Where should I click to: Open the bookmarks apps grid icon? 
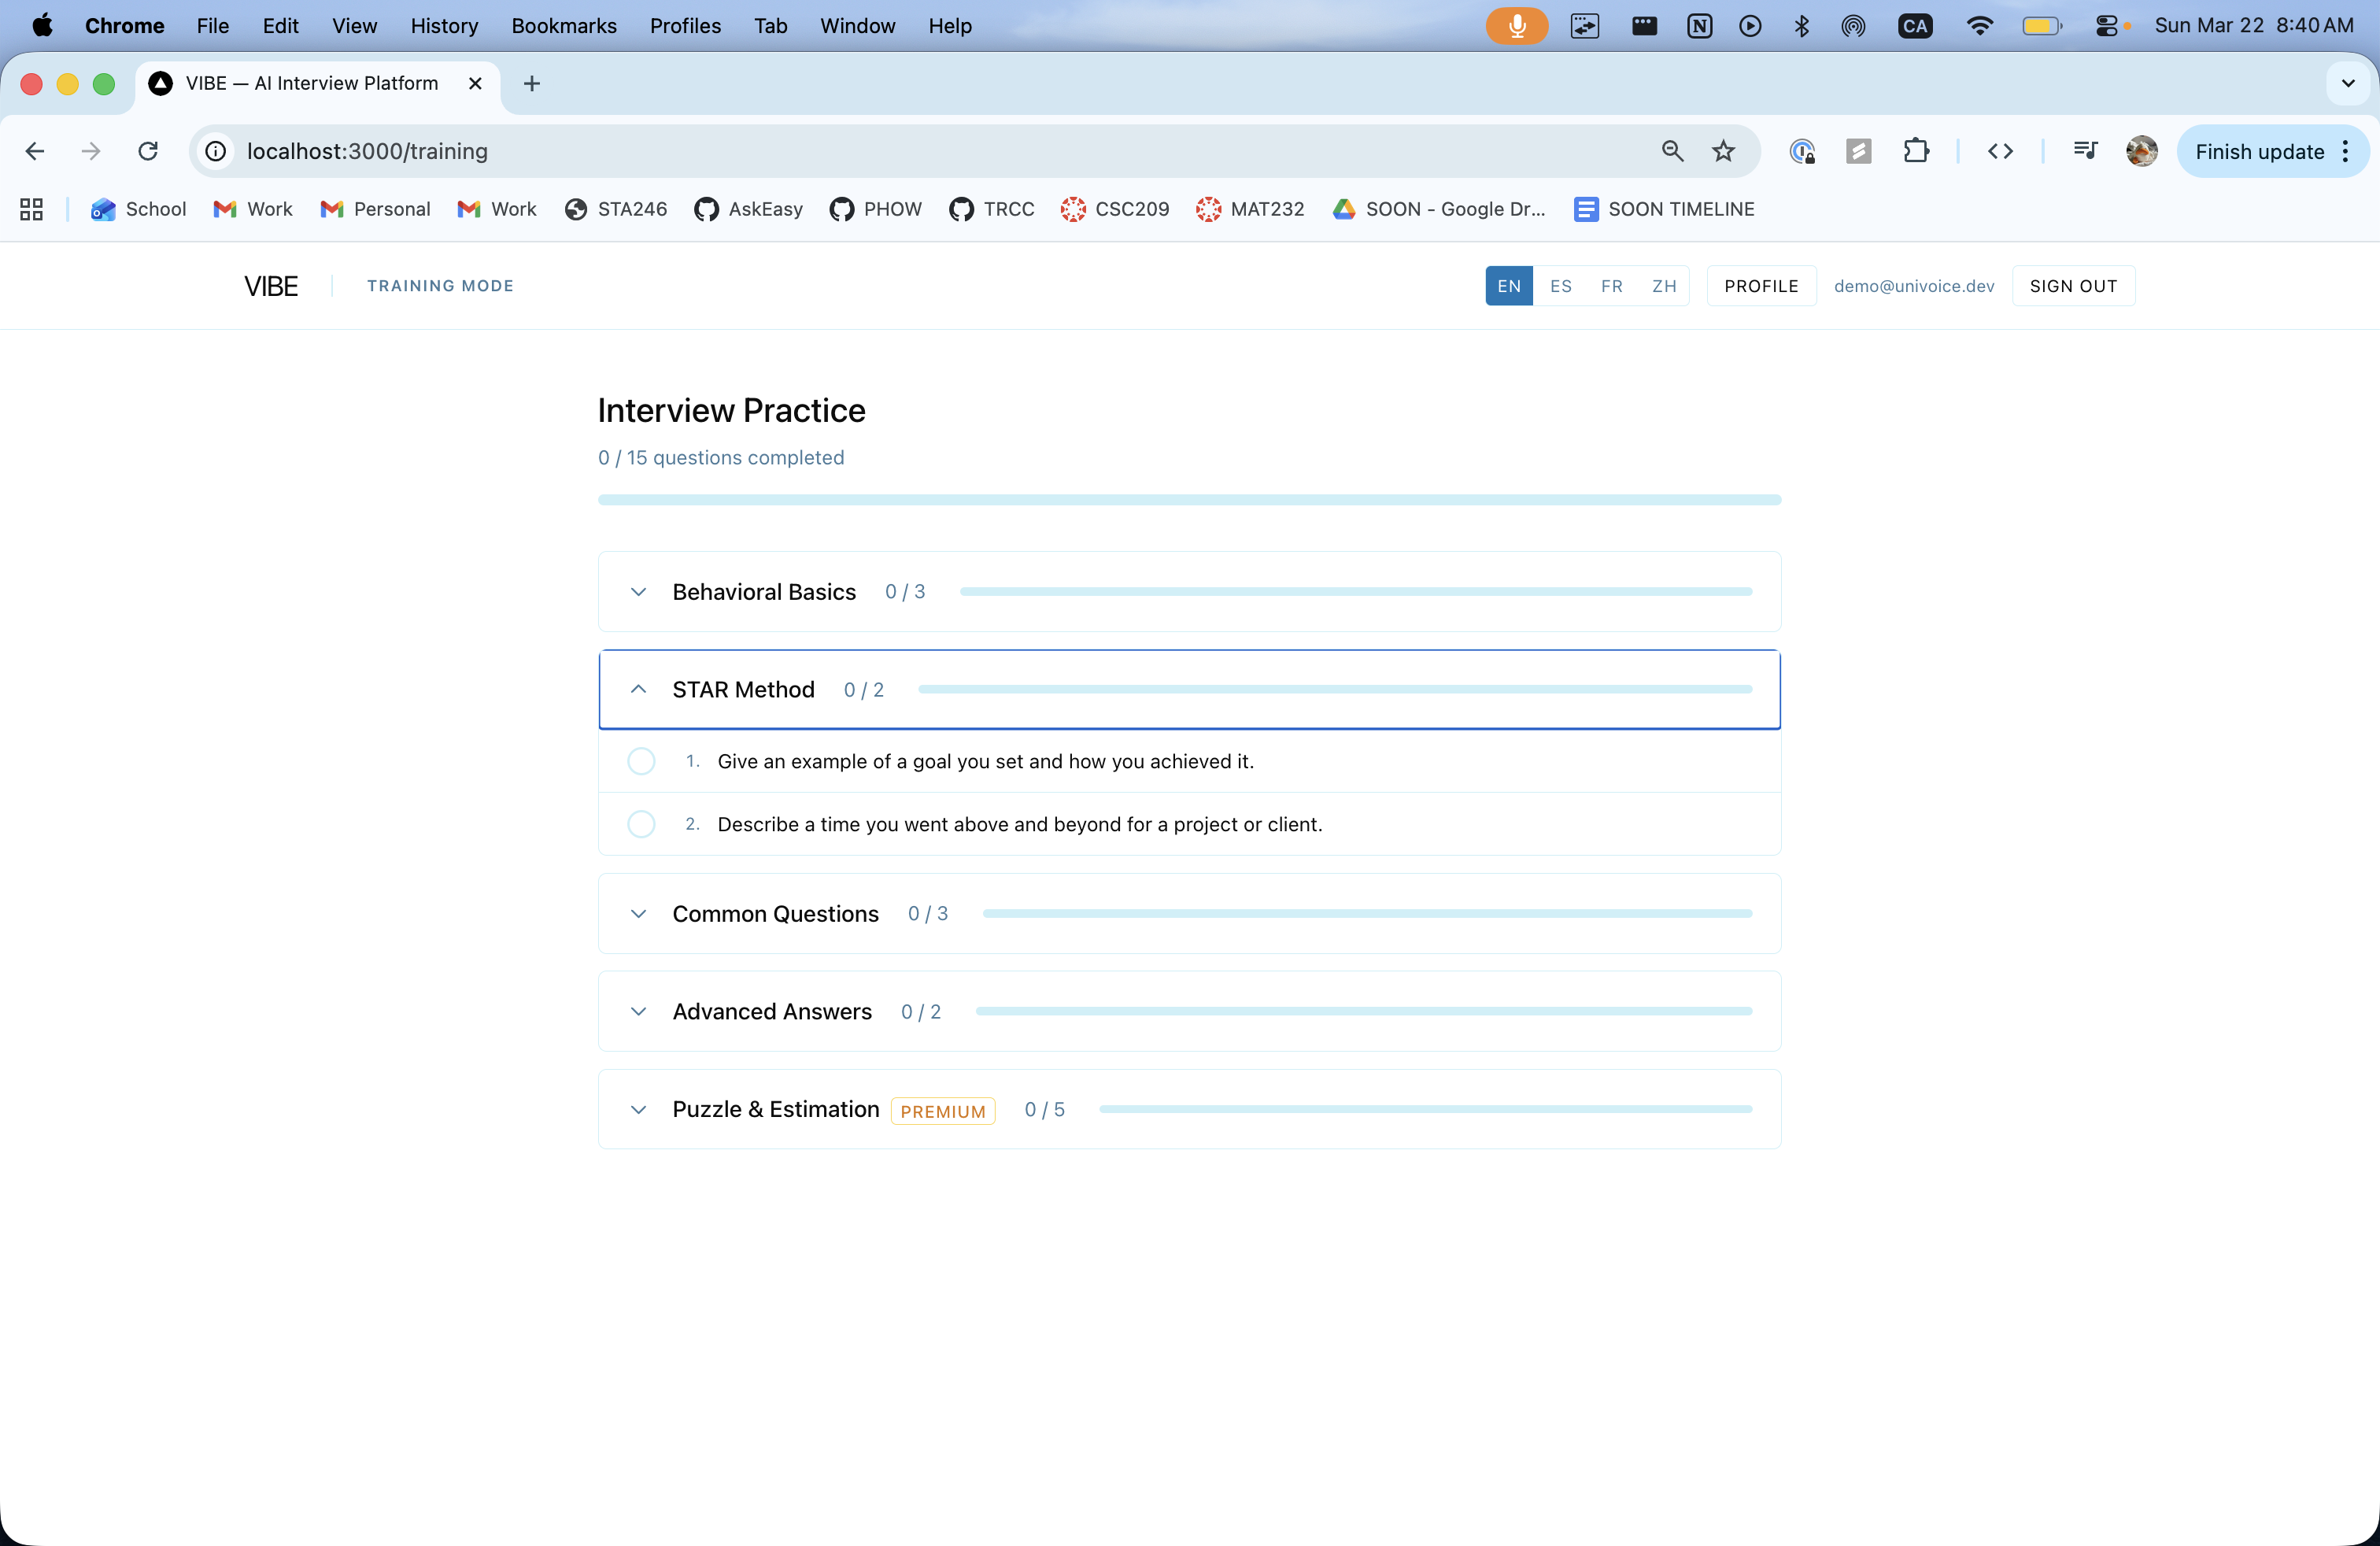(31, 209)
